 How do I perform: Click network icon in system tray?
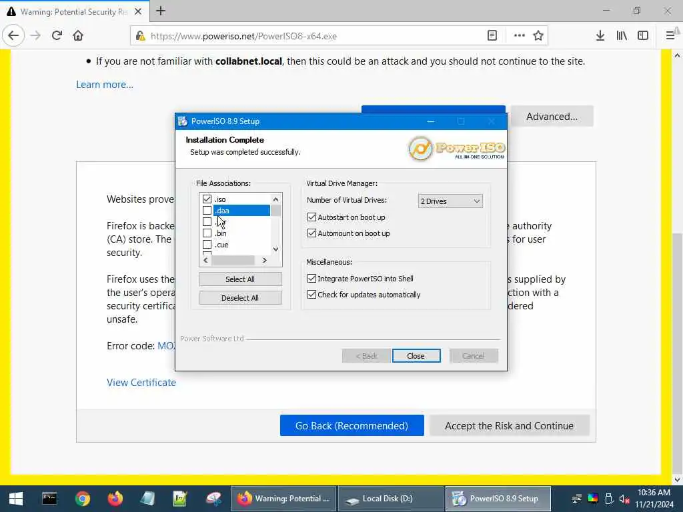click(x=577, y=499)
